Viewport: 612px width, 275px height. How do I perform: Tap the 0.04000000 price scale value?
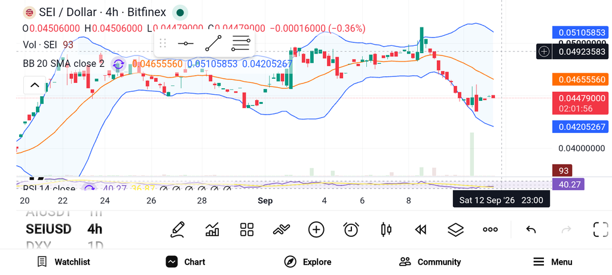click(582, 149)
